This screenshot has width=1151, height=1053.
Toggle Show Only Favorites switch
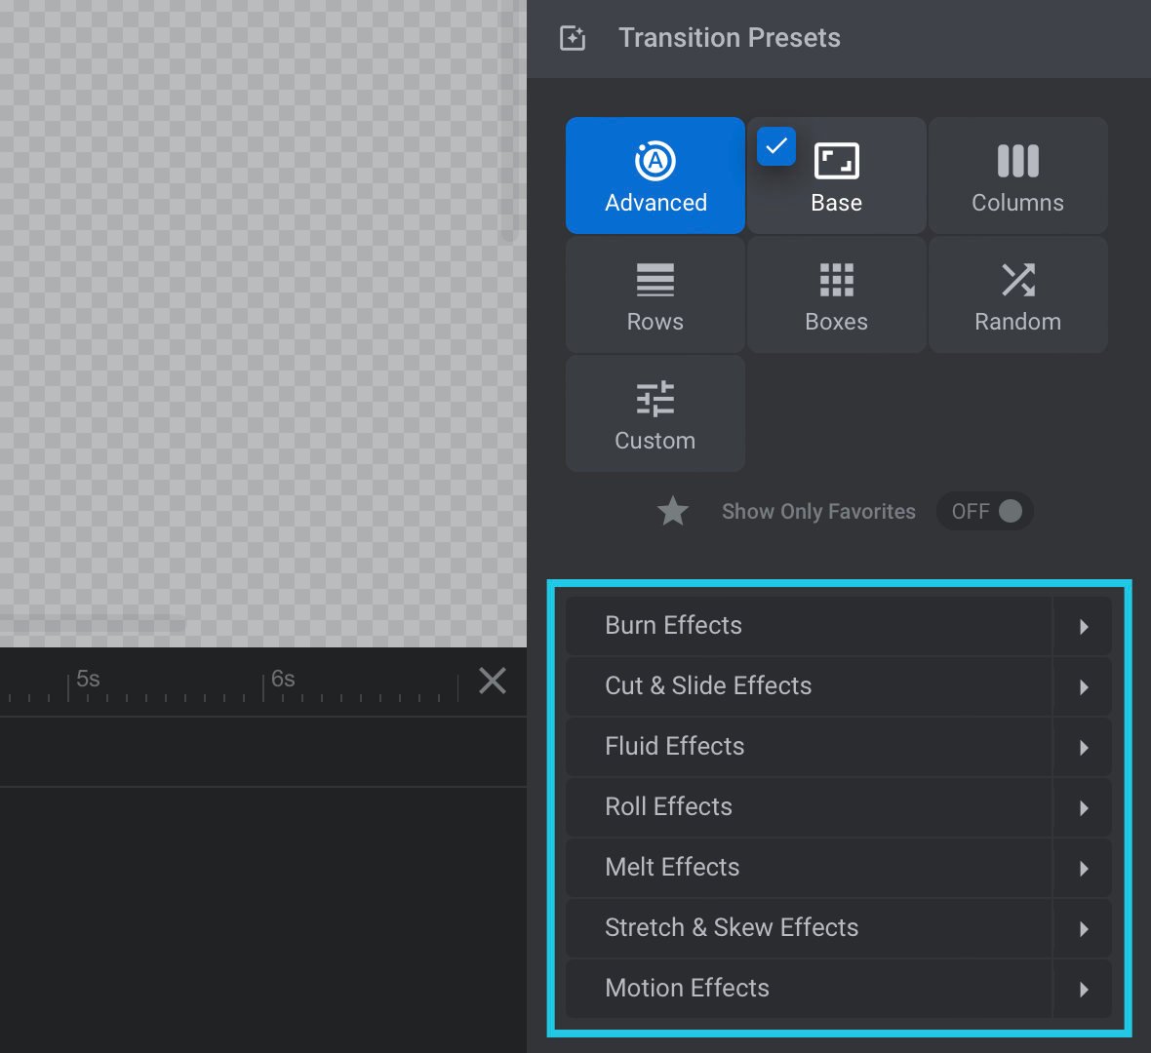(984, 511)
